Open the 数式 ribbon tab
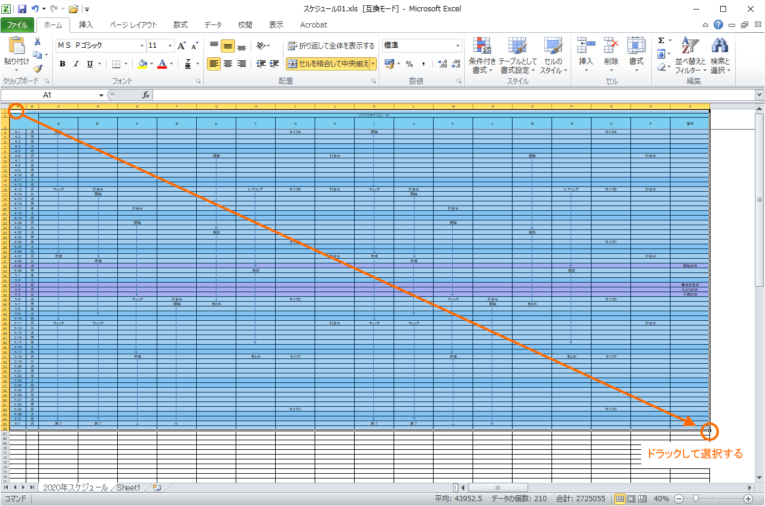 tap(181, 25)
